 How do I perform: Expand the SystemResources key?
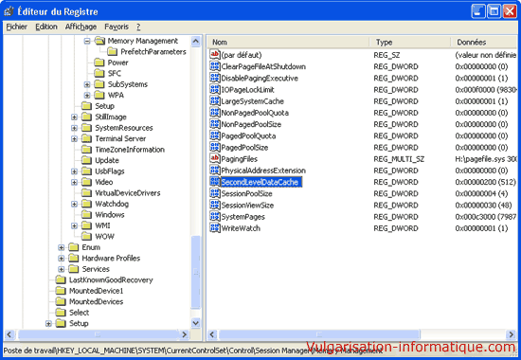coord(75,128)
